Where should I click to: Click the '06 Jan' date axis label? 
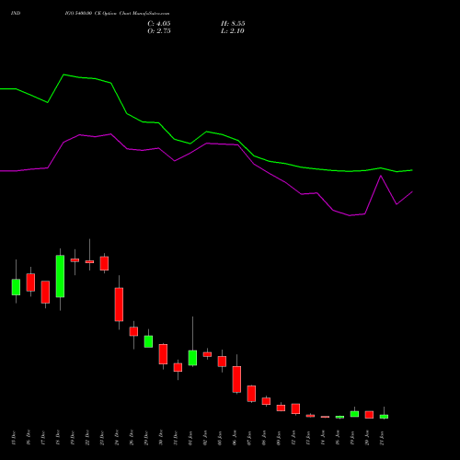(235, 438)
